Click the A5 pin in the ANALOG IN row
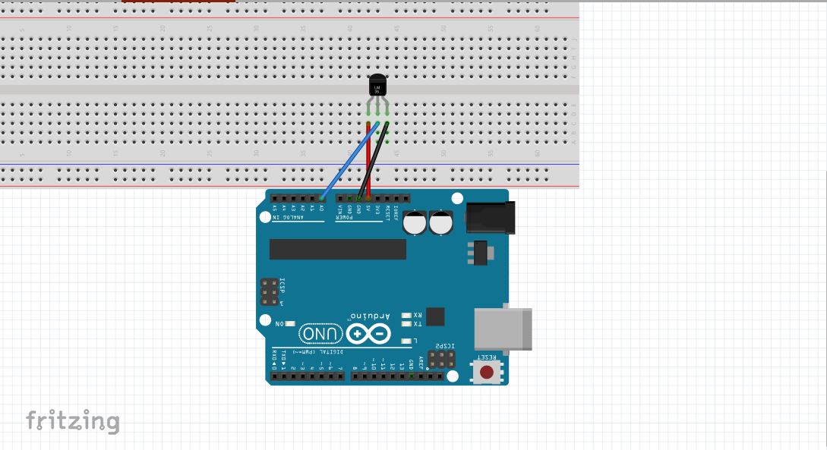This screenshot has width=827, height=450. (x=275, y=198)
